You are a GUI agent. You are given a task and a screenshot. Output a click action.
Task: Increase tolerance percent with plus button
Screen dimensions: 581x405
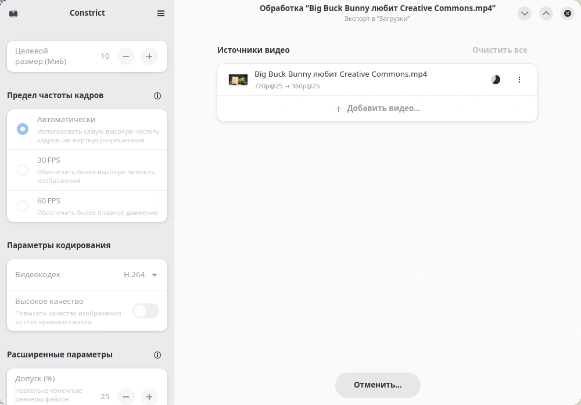149,397
